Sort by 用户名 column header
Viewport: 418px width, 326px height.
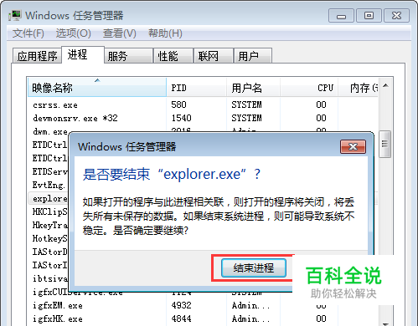(x=253, y=88)
